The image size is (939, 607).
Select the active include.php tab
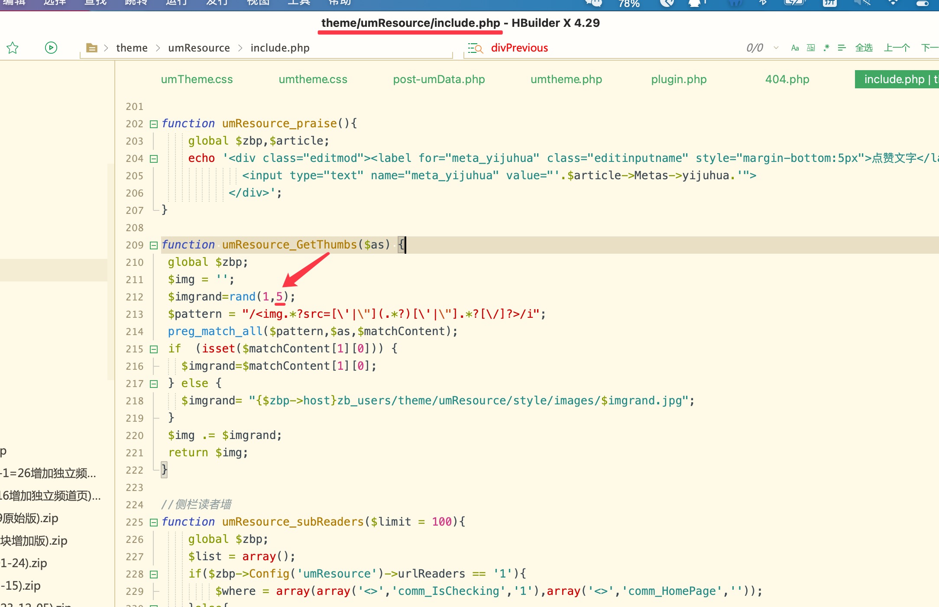tap(897, 79)
